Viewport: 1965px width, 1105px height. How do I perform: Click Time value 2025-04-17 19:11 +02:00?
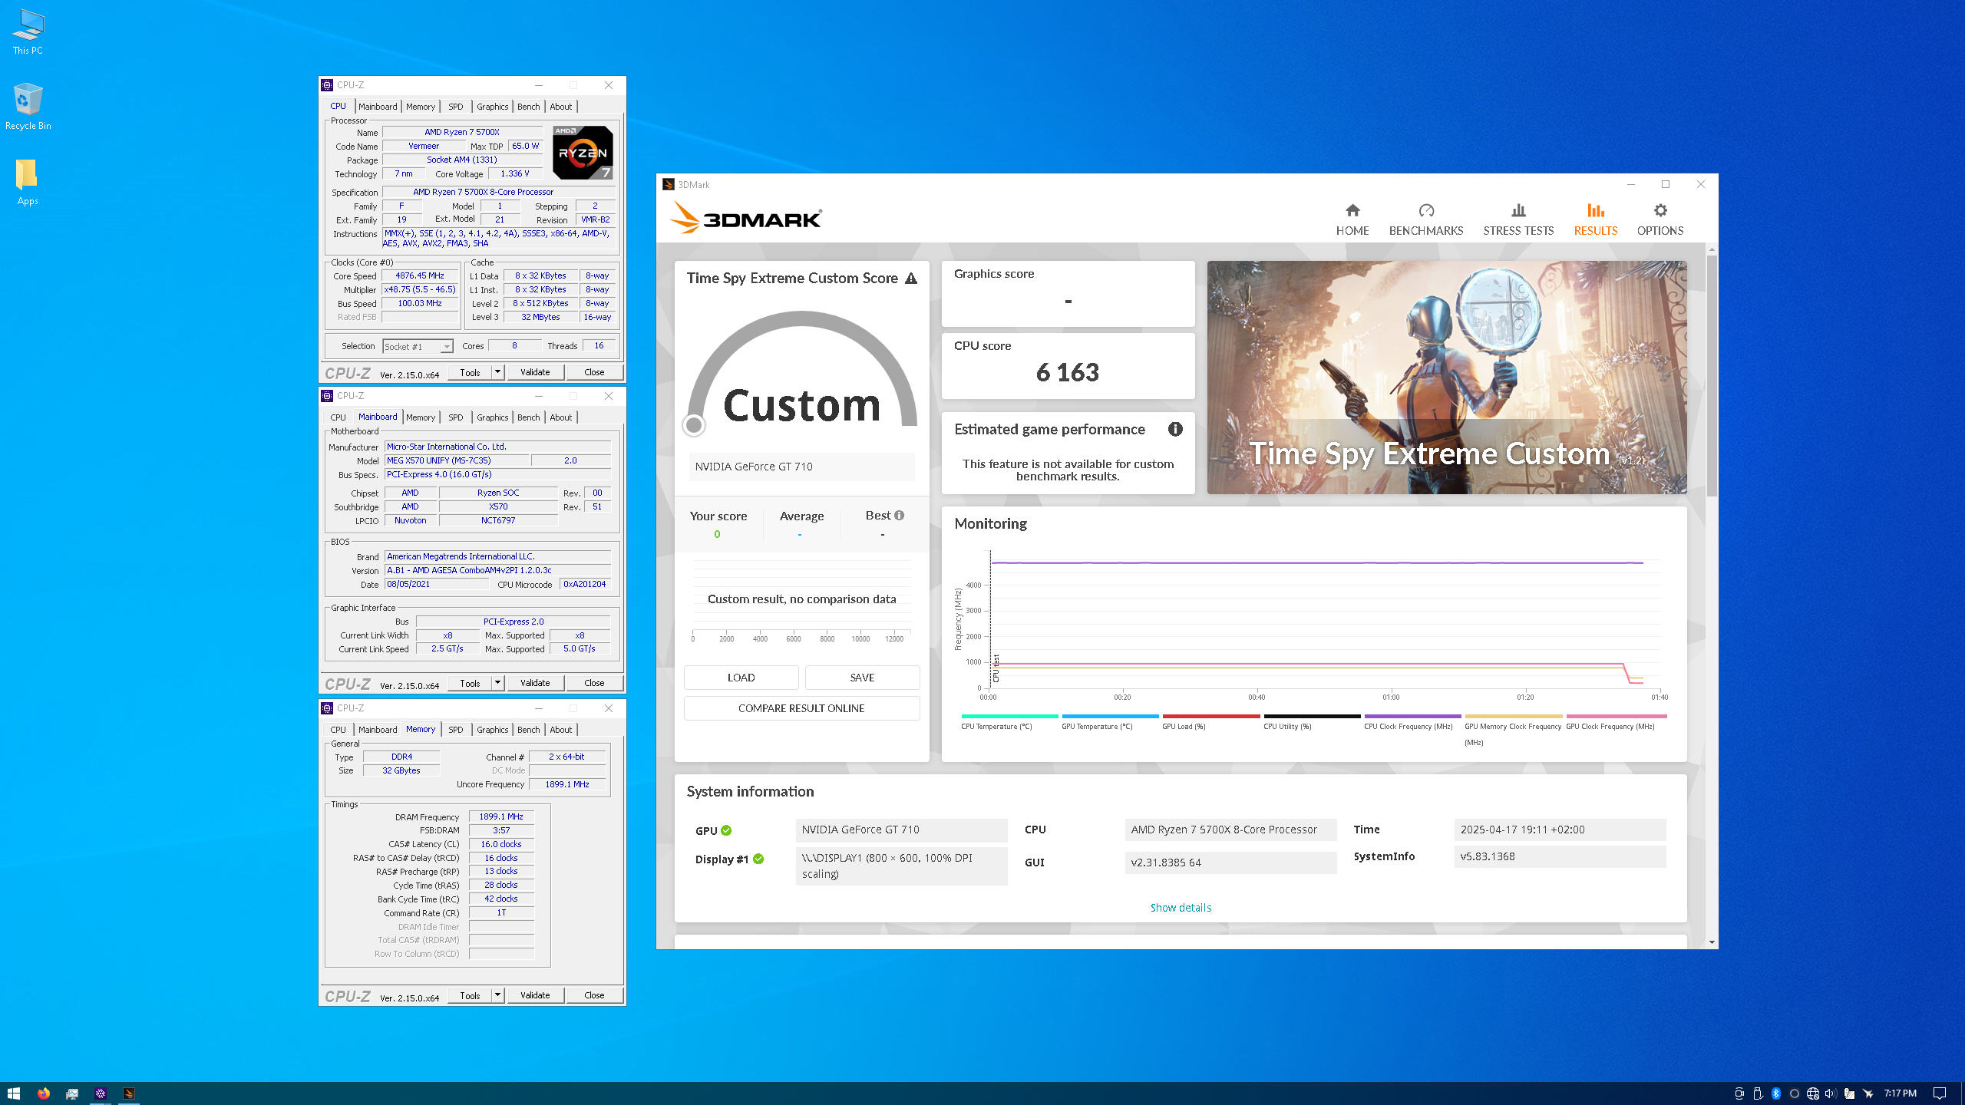tap(1560, 830)
